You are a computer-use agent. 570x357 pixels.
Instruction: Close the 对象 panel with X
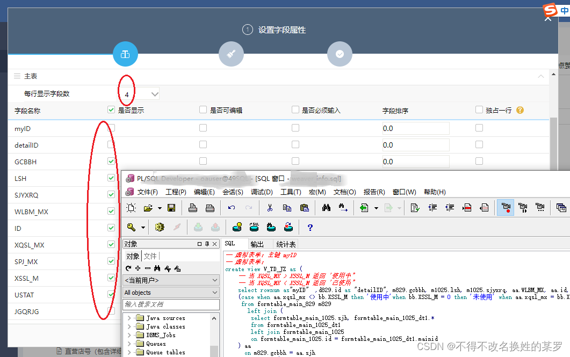click(x=215, y=244)
